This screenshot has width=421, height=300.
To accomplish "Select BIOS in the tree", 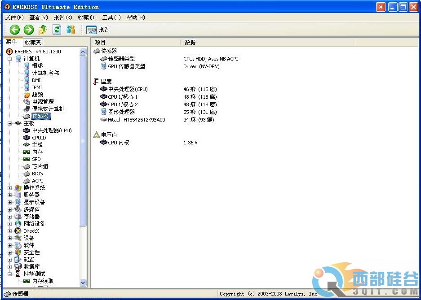I will [37, 174].
